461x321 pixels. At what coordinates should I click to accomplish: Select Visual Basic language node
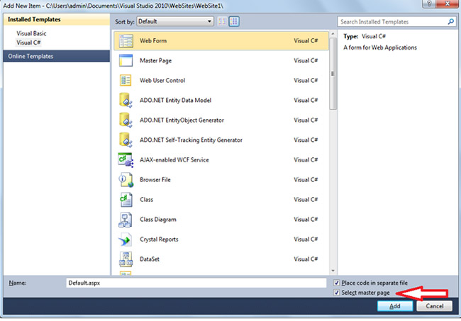pos(31,33)
